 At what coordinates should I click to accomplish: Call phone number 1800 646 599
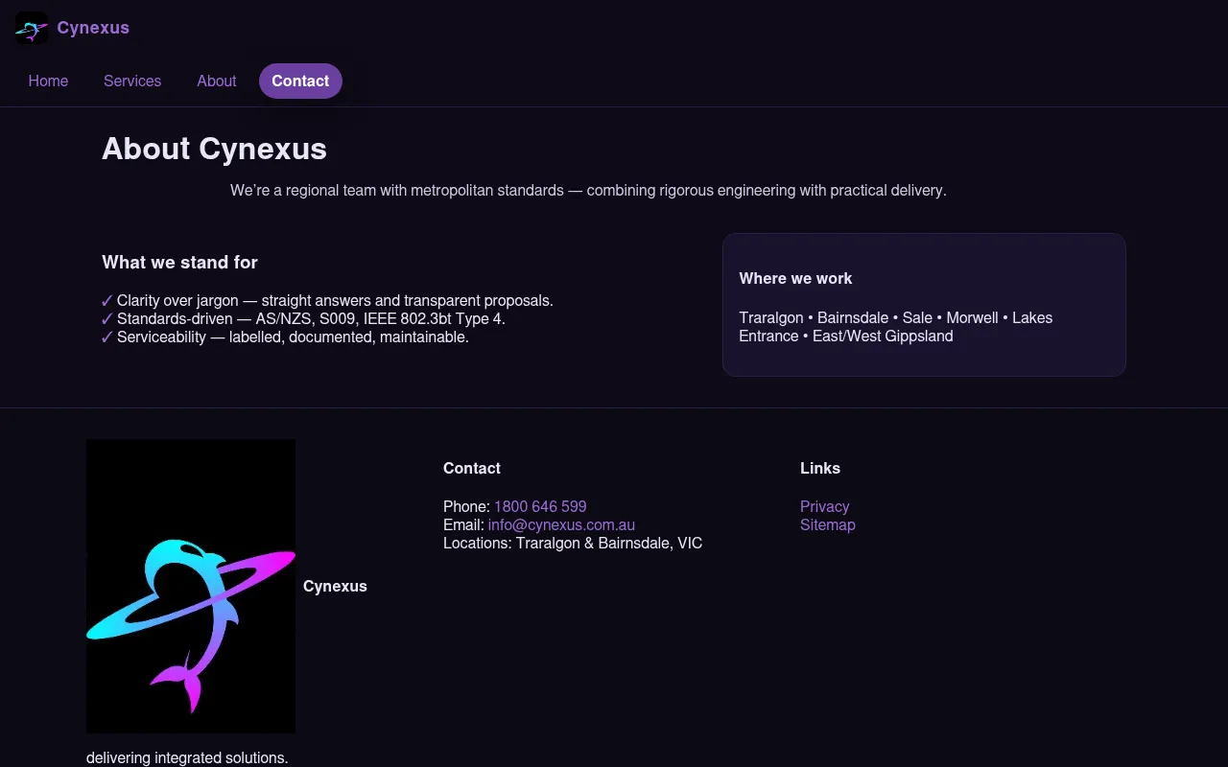pyautogui.click(x=540, y=506)
